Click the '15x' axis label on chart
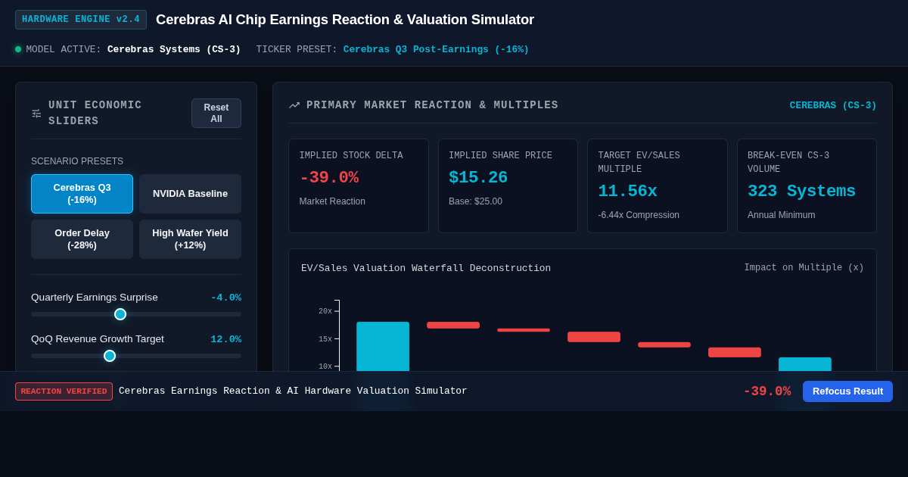Screen dimensions: 908x477 tap(325, 339)
